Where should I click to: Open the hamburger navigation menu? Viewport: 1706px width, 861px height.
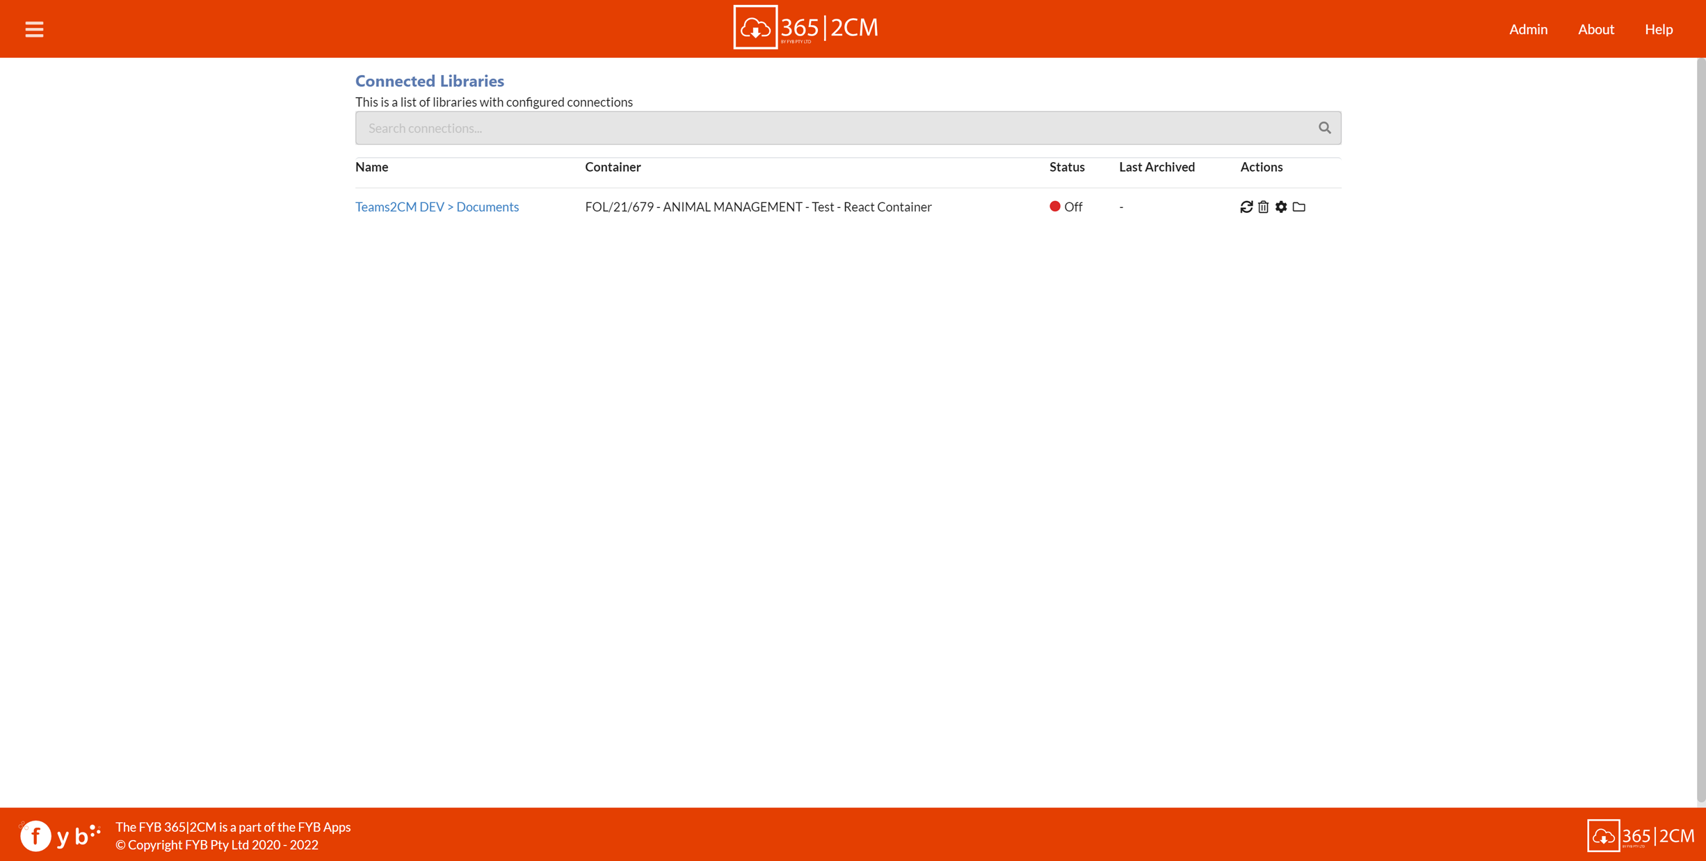(x=34, y=29)
